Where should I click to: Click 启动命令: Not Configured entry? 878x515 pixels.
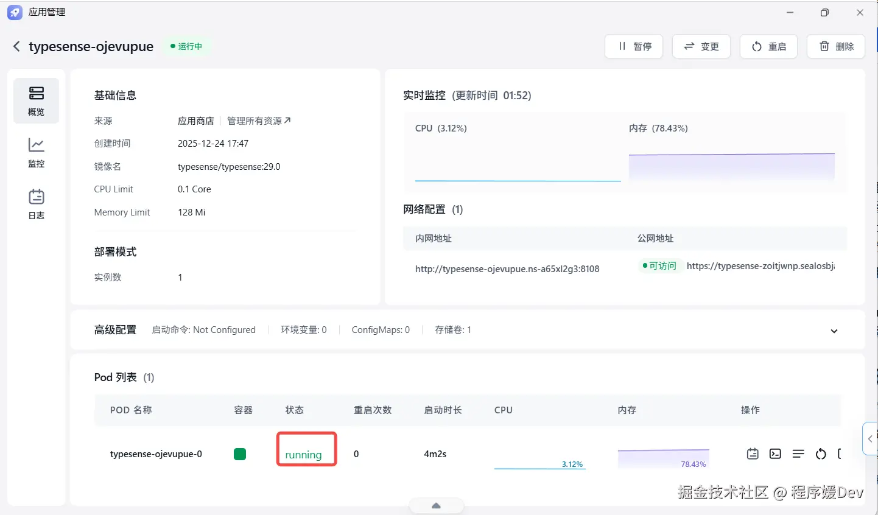(x=203, y=330)
